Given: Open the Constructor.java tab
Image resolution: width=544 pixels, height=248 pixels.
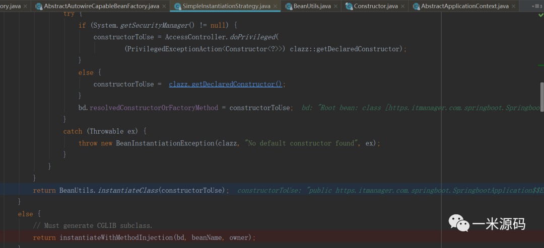Looking at the screenshot, I should pyautogui.click(x=375, y=6).
